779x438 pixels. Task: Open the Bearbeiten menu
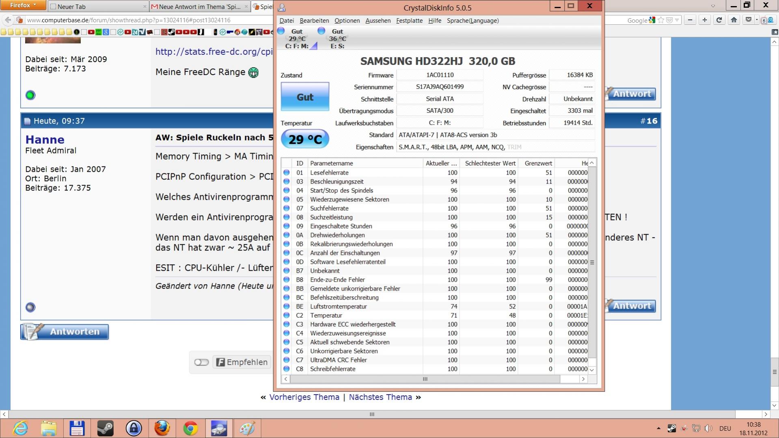pos(314,21)
